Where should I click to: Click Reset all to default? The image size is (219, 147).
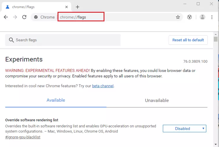(x=188, y=40)
